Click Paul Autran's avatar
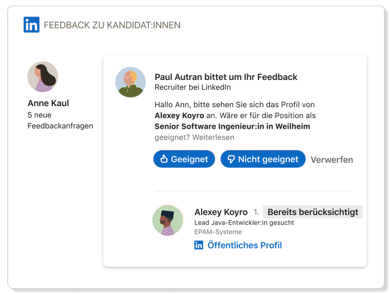The width and height of the screenshot is (392, 295). click(131, 82)
